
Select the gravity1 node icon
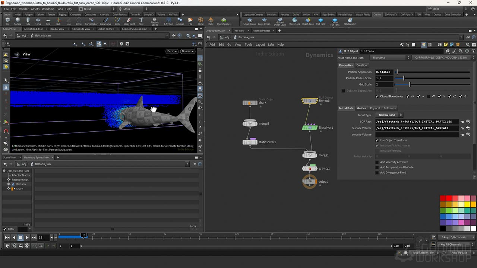(x=310, y=169)
